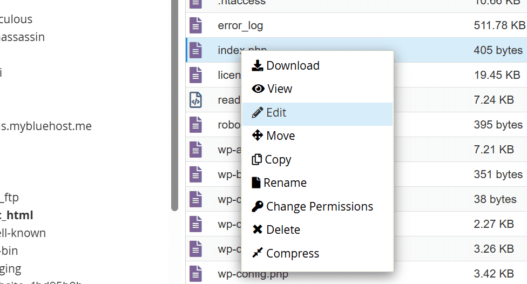The width and height of the screenshot is (527, 284).
Task: Open the tree folder ending in ging
Action: [x=10, y=269]
